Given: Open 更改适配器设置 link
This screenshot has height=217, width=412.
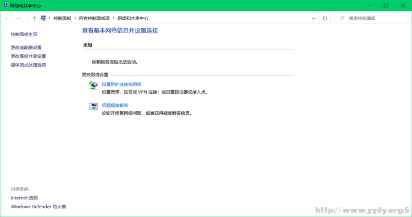Looking at the screenshot, I should pyautogui.click(x=26, y=48).
